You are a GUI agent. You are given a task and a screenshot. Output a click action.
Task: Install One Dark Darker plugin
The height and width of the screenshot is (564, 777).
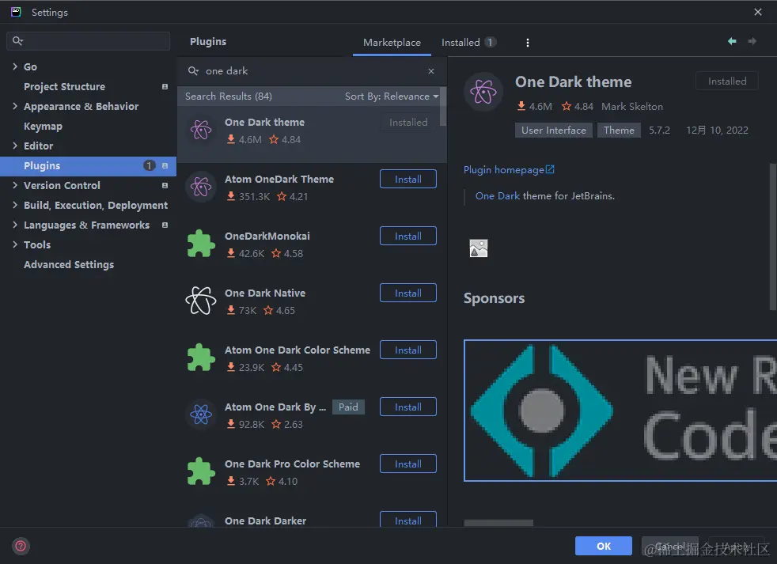coord(407,520)
